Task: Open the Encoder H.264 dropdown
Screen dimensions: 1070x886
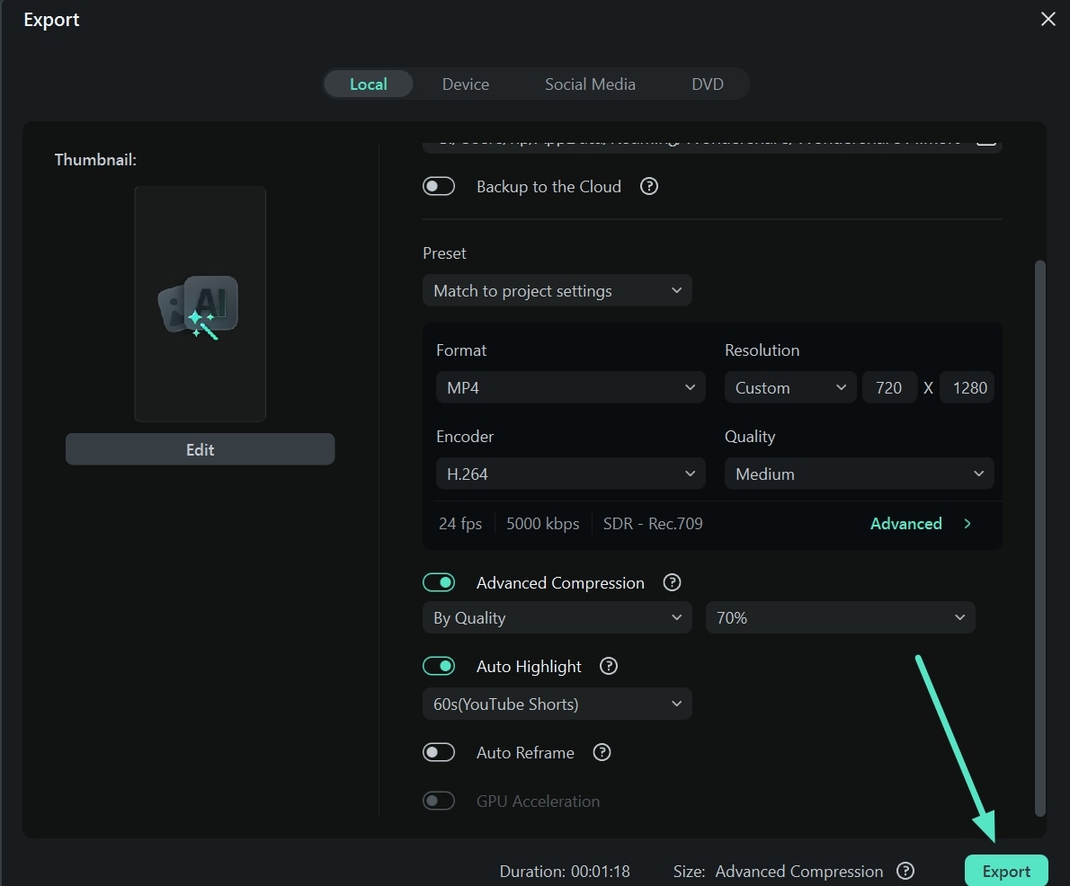Action: click(x=570, y=474)
